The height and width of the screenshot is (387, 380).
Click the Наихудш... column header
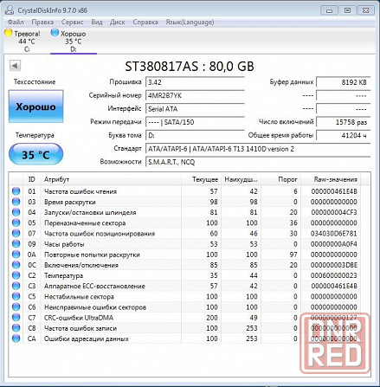pos(241,179)
